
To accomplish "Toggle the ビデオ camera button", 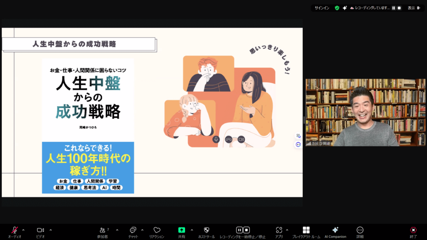I will (x=40, y=230).
